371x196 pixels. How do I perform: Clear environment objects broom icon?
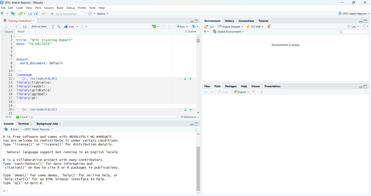[269, 27]
